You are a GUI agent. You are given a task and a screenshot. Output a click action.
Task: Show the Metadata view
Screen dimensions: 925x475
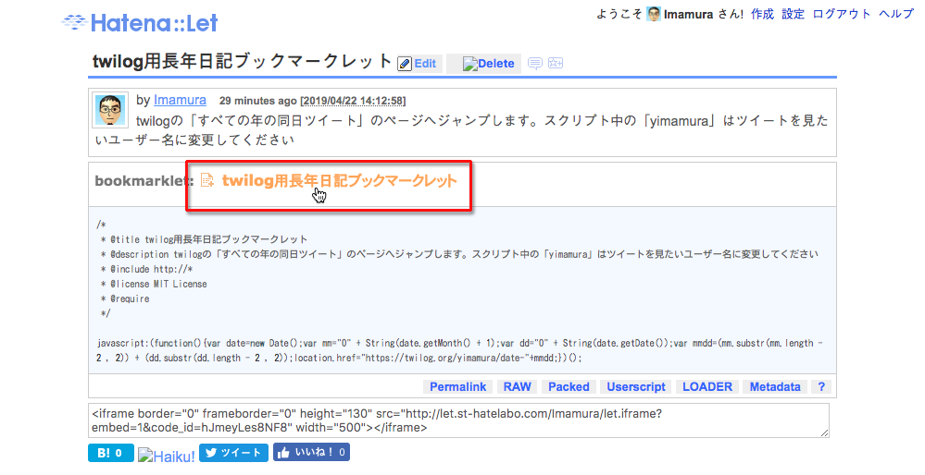[775, 386]
